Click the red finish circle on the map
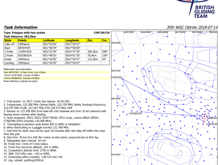Image resolution: width=219 pixels, height=165 pixels. [204, 117]
